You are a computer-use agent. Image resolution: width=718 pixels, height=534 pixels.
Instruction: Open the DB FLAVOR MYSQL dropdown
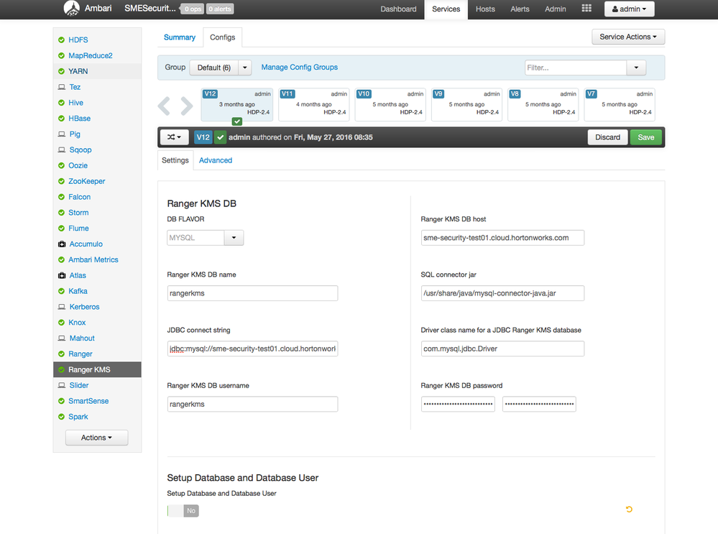[234, 238]
